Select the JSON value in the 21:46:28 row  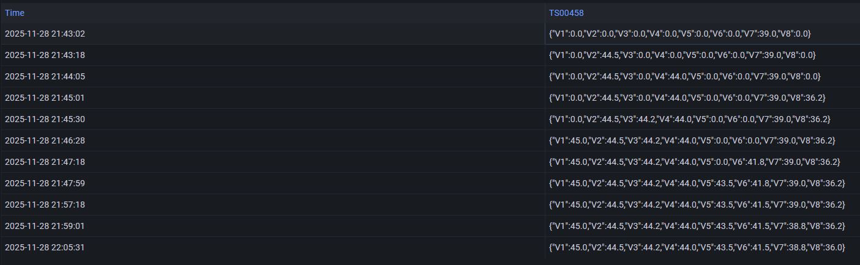(x=692, y=141)
